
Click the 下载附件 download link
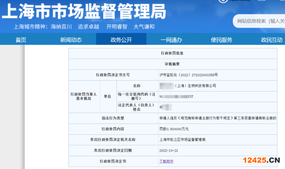(166, 161)
